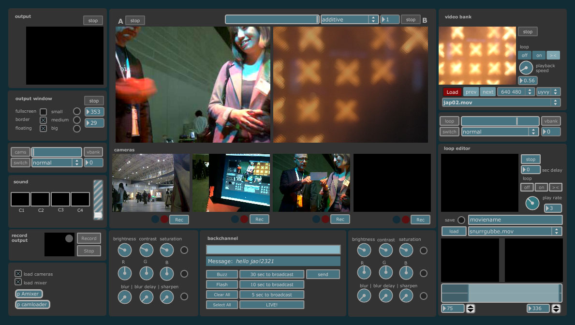Turn the video bank playback speed dial
This screenshot has height=325, width=575.
click(x=526, y=68)
